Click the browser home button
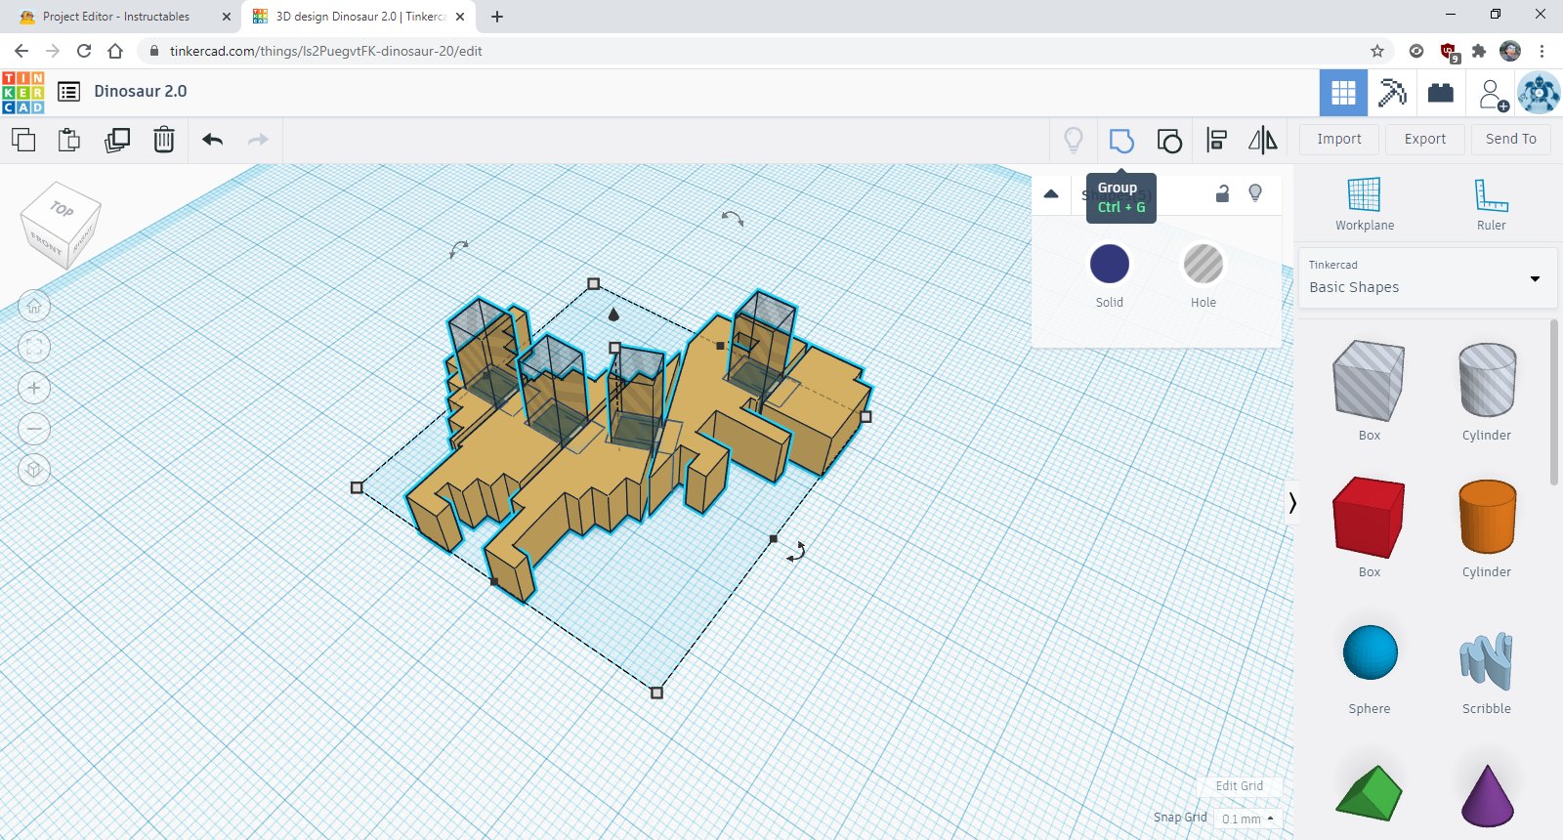The width and height of the screenshot is (1563, 840). (x=115, y=51)
